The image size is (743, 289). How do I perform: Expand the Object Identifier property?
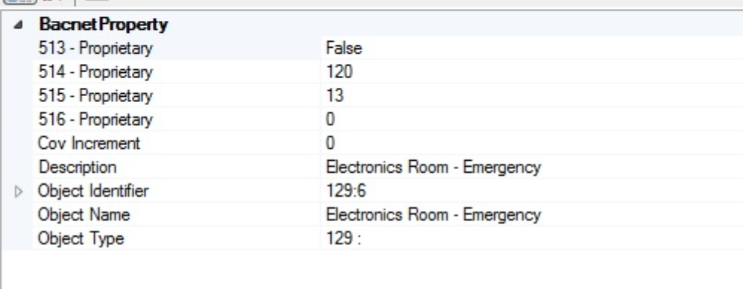[x=19, y=192]
